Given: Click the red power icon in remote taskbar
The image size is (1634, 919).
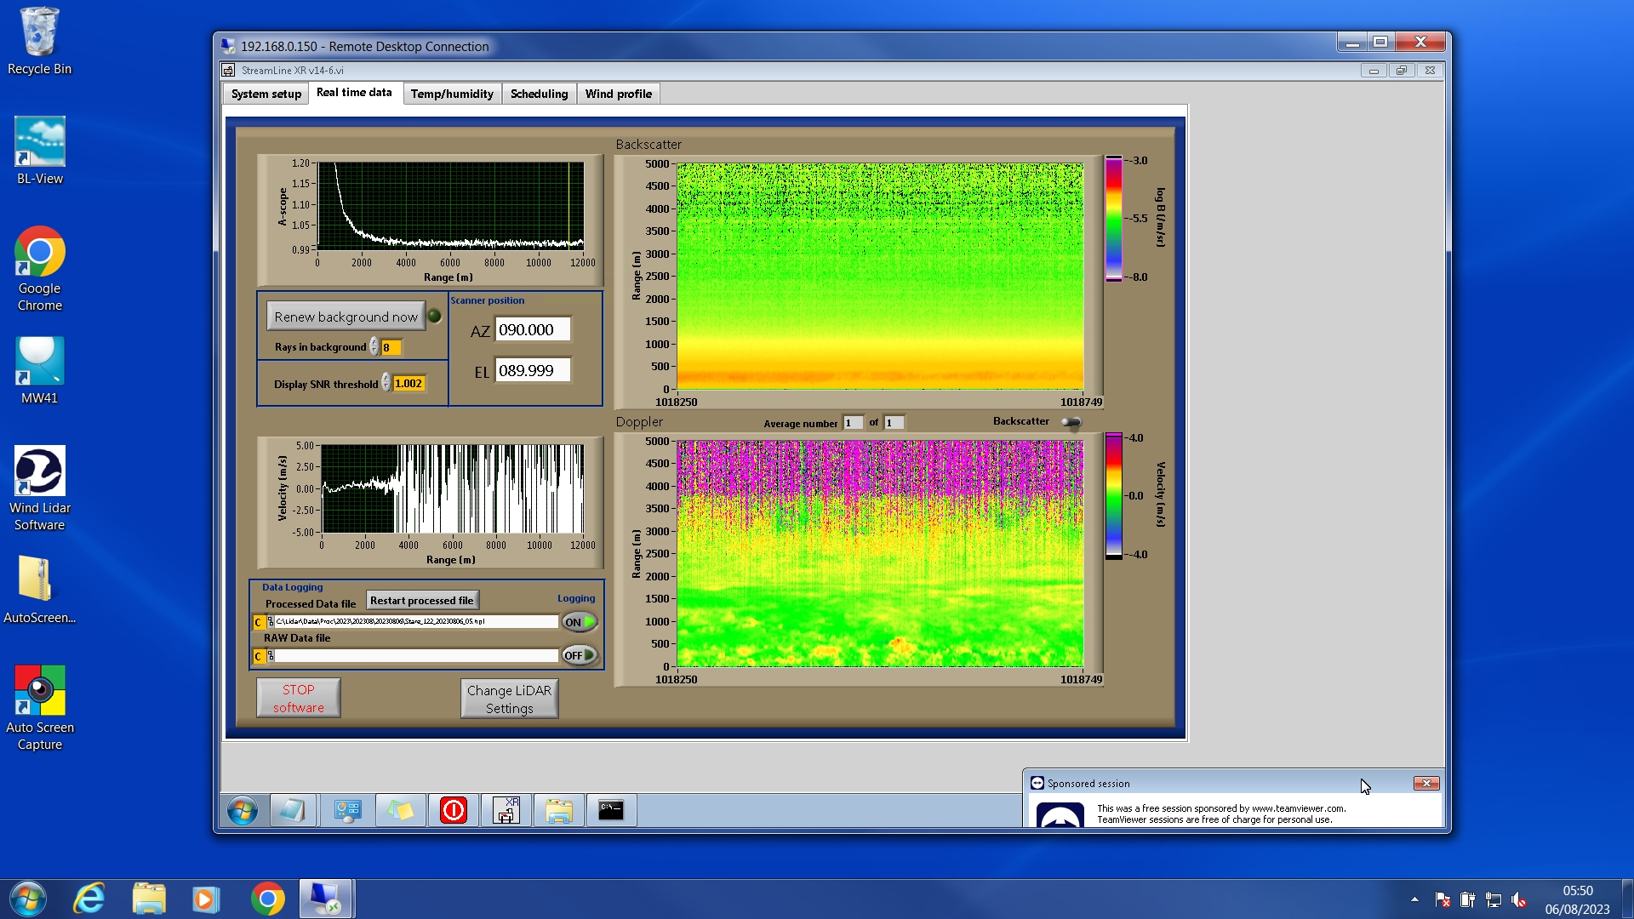Looking at the screenshot, I should pyautogui.click(x=454, y=810).
